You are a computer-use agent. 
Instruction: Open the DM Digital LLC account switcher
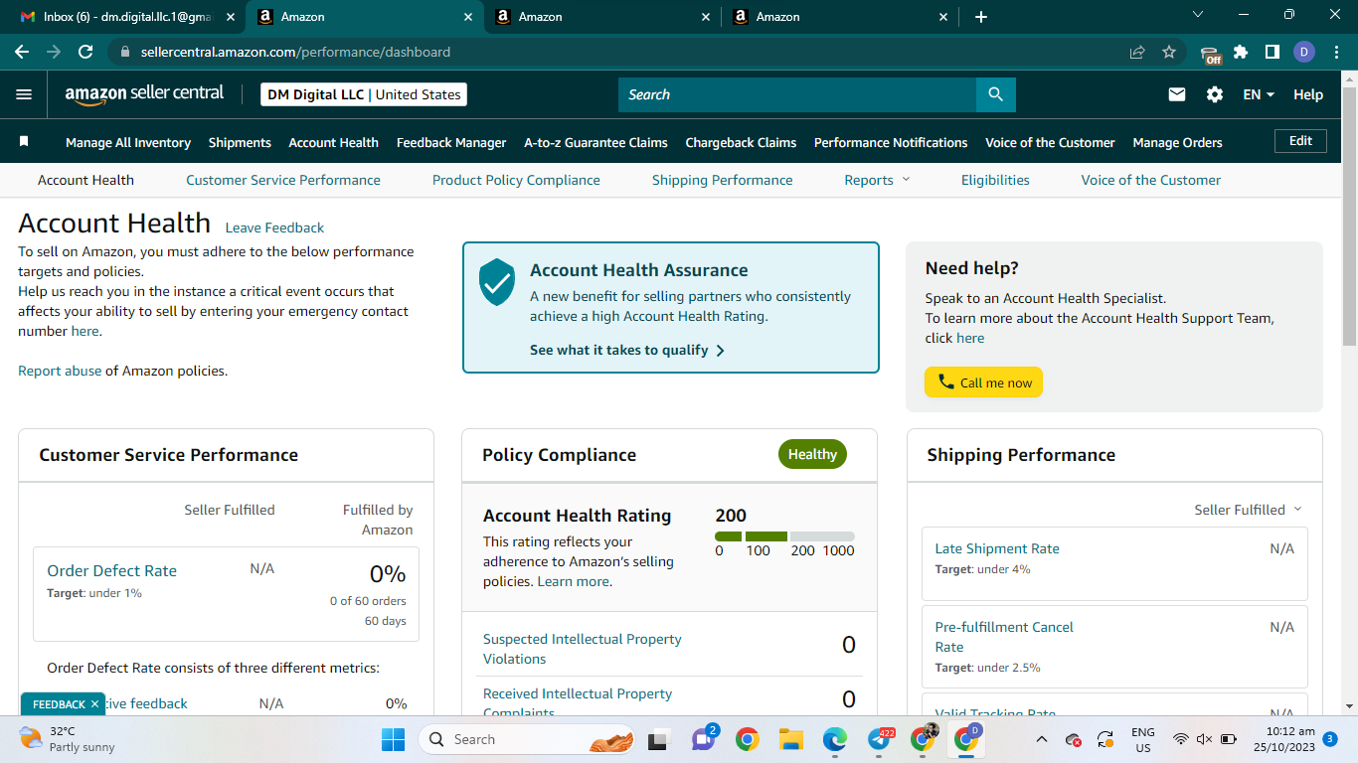(x=364, y=94)
